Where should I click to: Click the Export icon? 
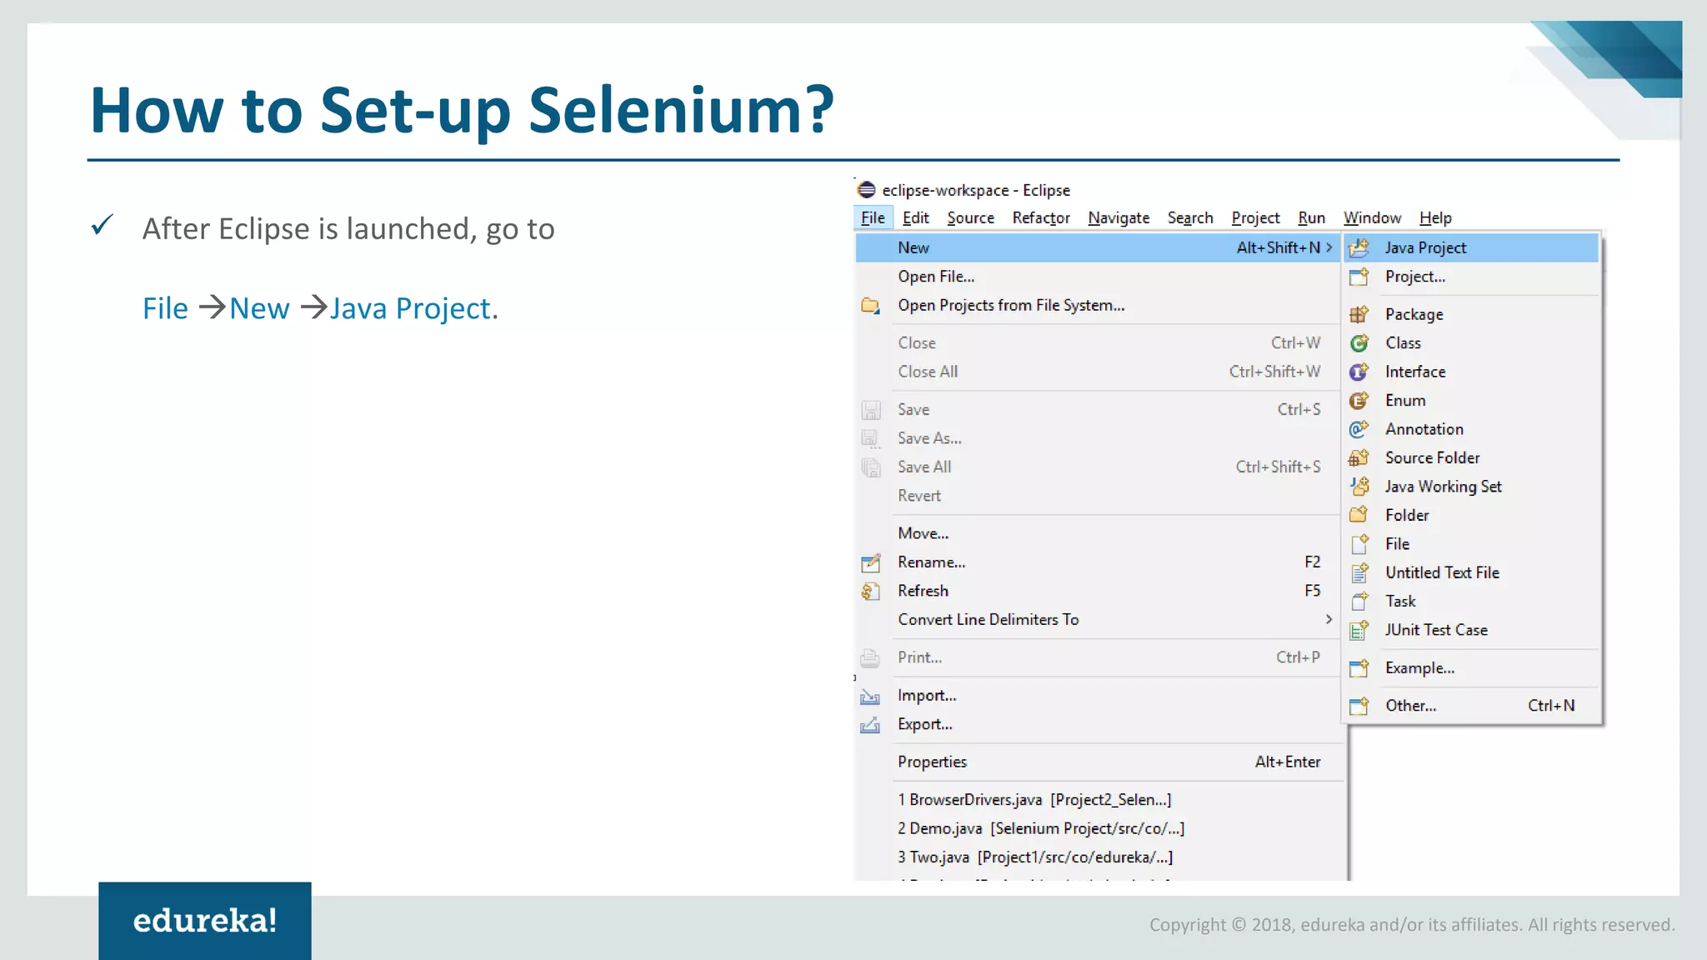point(870,725)
